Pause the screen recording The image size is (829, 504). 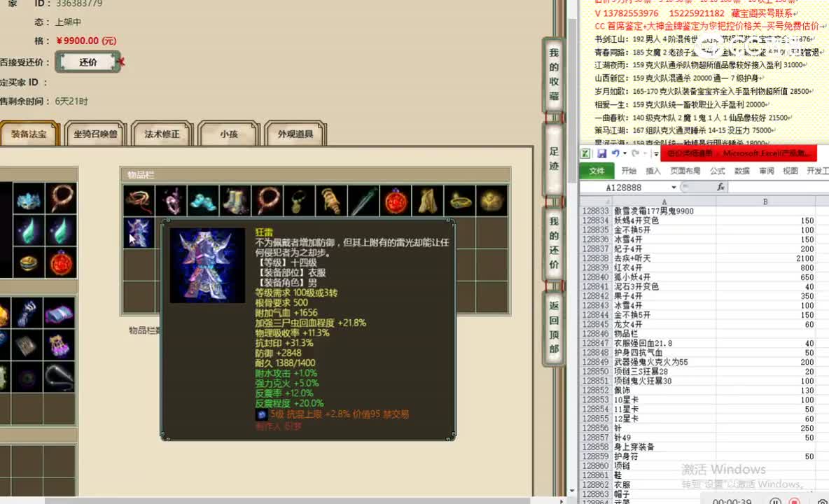775,500
